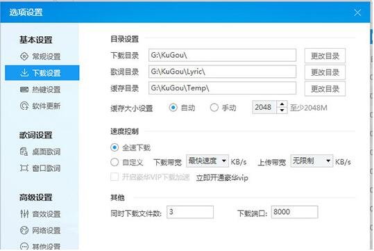The image size is (374, 251).
Task: Open 常规设置 gear icon in sidebar
Action: 24,56
